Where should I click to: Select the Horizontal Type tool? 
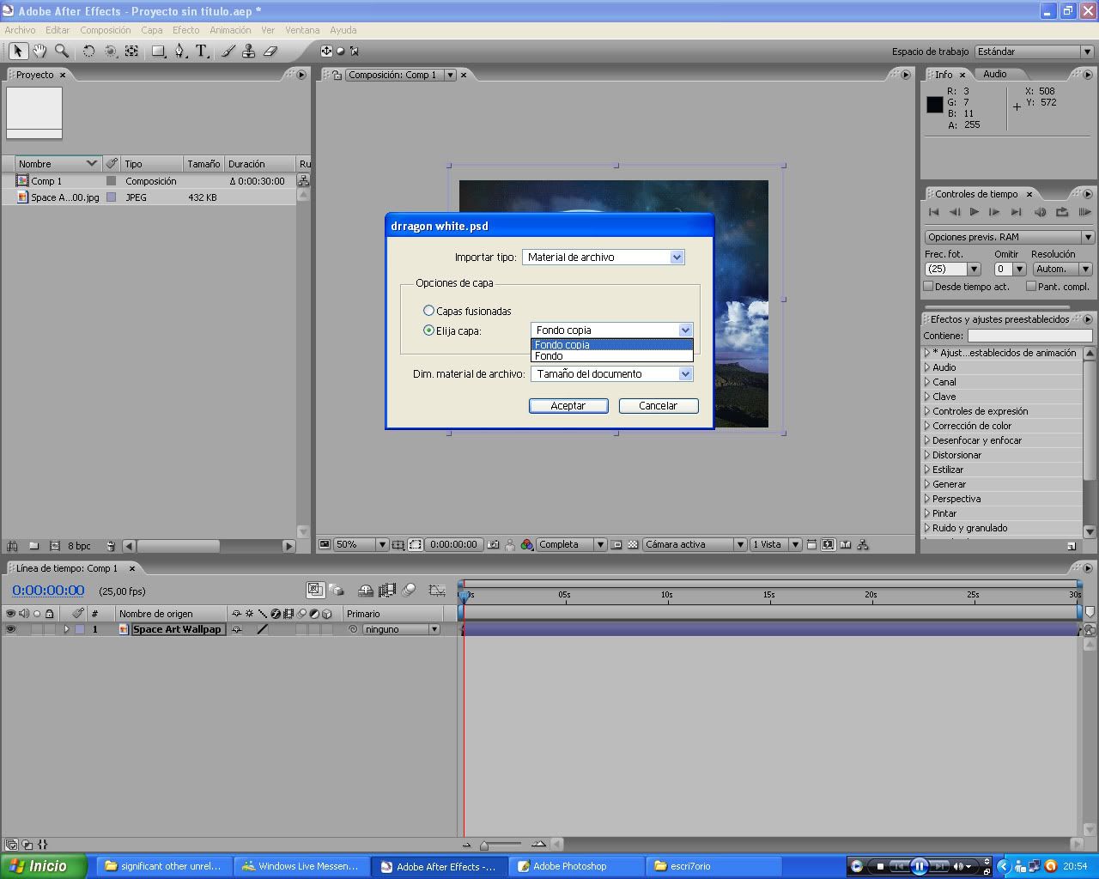(x=202, y=52)
